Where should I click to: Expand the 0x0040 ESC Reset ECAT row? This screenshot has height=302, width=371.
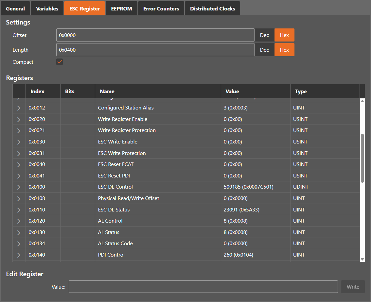[19, 164]
